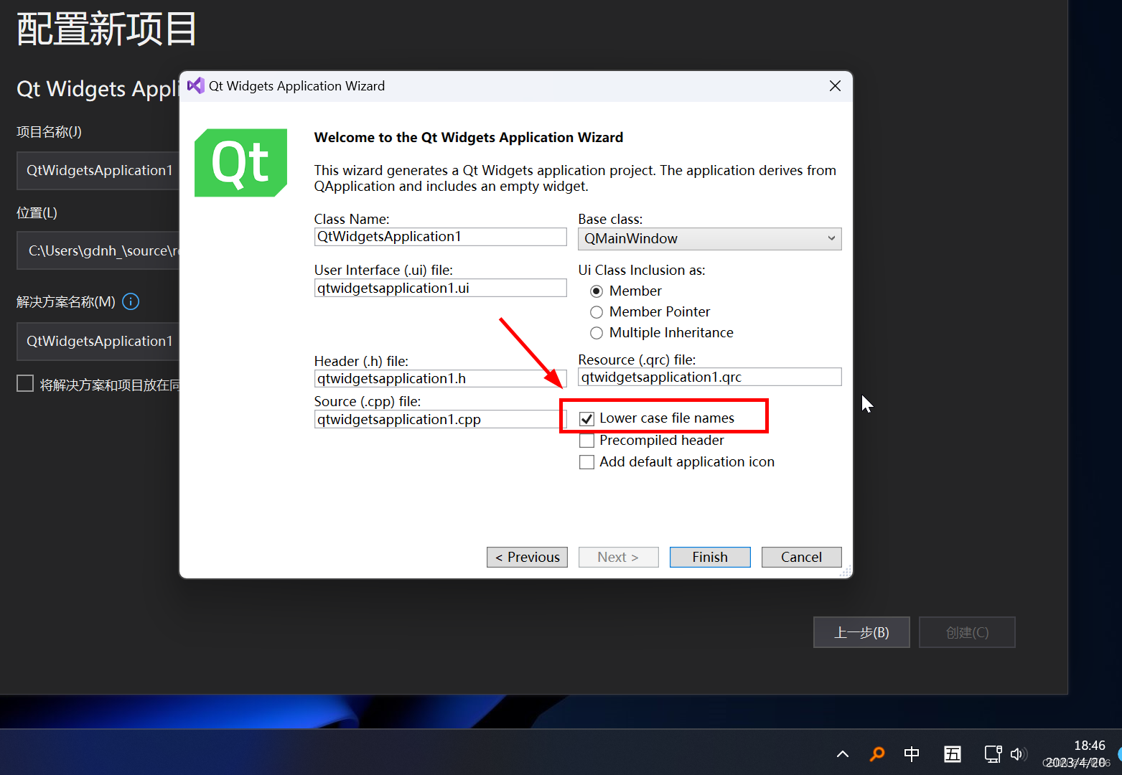Click the 创建(C) button in background window
This screenshot has width=1122, height=775.
[967, 632]
